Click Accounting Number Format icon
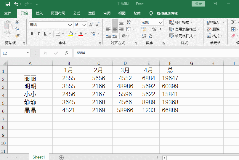The image size is (239, 160). (144, 29)
